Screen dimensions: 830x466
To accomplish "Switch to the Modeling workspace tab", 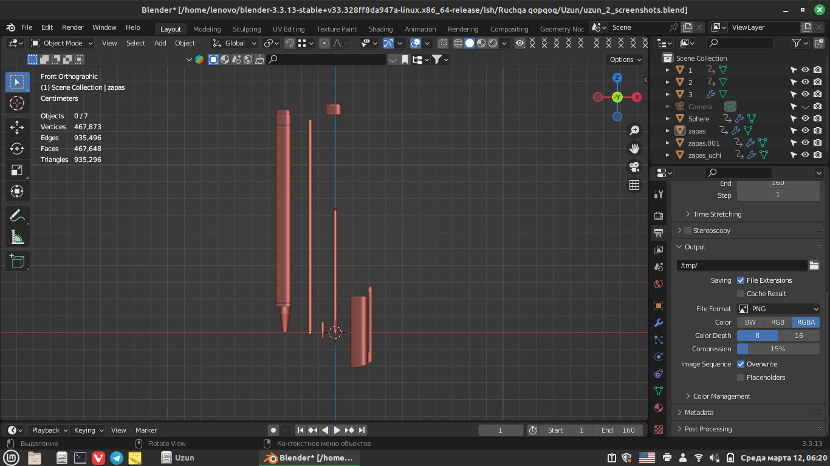I will [207, 29].
